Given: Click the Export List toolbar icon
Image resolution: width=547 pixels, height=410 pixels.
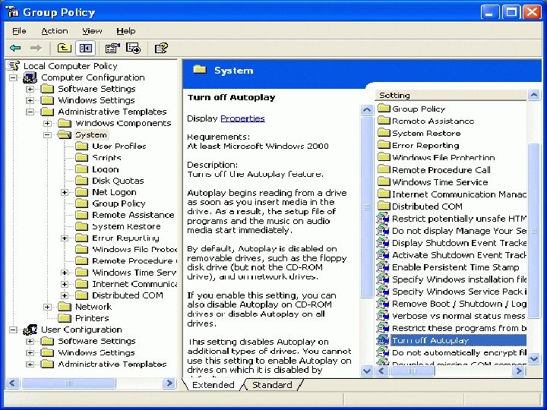Looking at the screenshot, I should tap(133, 48).
